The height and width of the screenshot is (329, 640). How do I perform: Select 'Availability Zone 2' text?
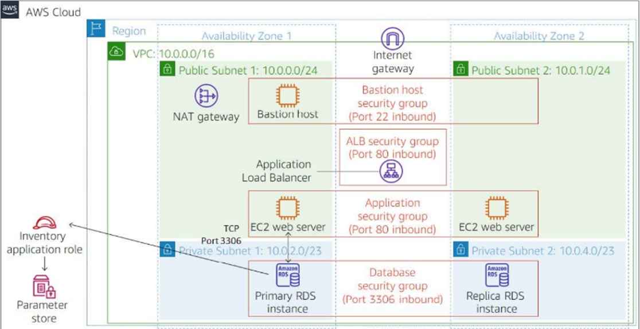point(539,36)
